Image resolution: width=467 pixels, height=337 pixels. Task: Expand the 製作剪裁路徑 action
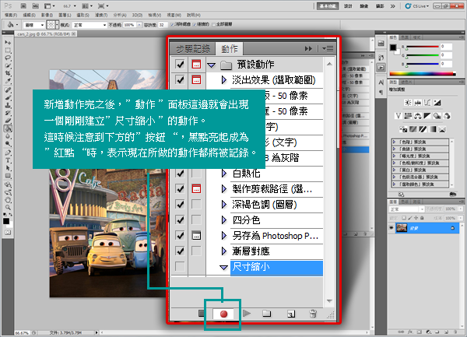[224, 189]
